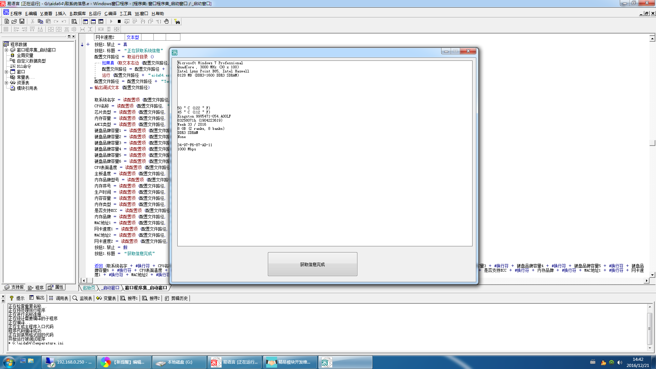Viewport: 656px width, 369px height.
Task: Switch to 精易模块开发 taskbar item
Action: click(x=290, y=362)
